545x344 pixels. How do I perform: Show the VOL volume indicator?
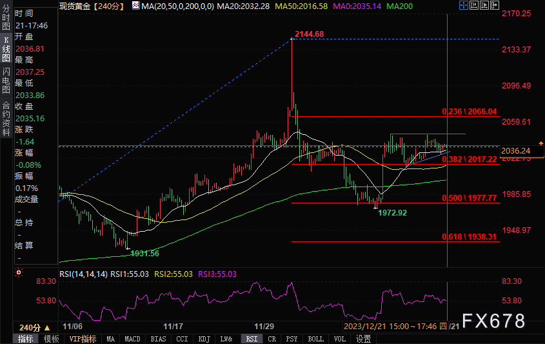click(340, 339)
